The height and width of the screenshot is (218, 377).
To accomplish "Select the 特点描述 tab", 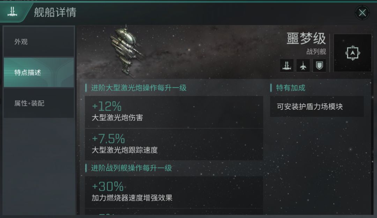I will [39, 73].
